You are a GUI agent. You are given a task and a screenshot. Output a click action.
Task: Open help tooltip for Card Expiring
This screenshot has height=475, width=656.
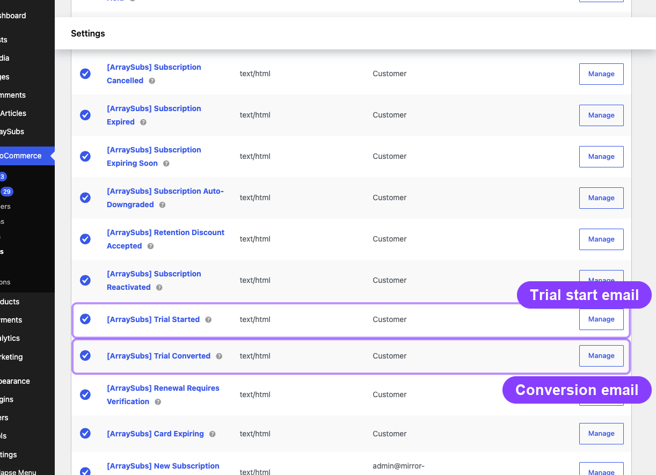coord(213,434)
